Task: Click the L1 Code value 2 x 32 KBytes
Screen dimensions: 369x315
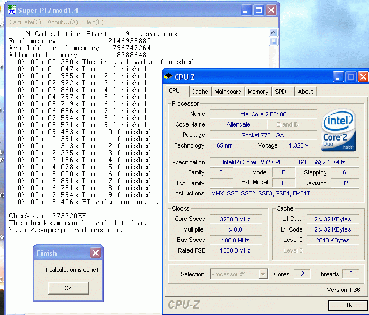Action: pos(333,229)
